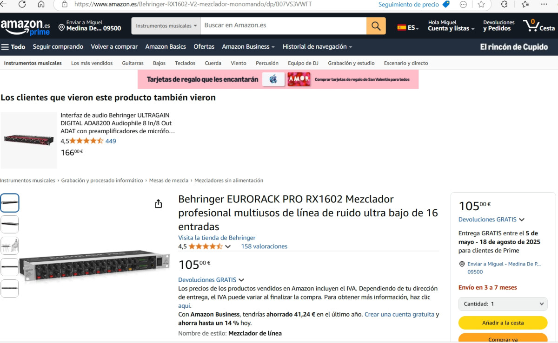Viewport: 558px width, 343px height.
Task: Click the favorites star icon in address bar
Action: pos(481,4)
